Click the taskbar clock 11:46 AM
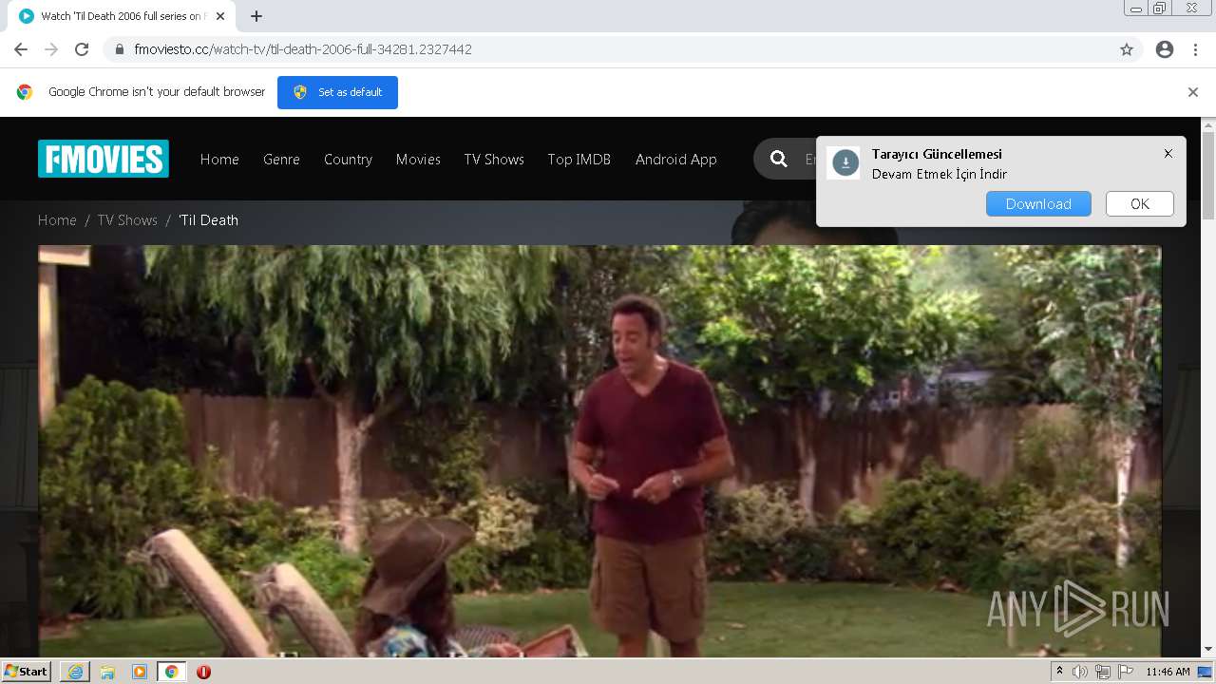 [1168, 672]
